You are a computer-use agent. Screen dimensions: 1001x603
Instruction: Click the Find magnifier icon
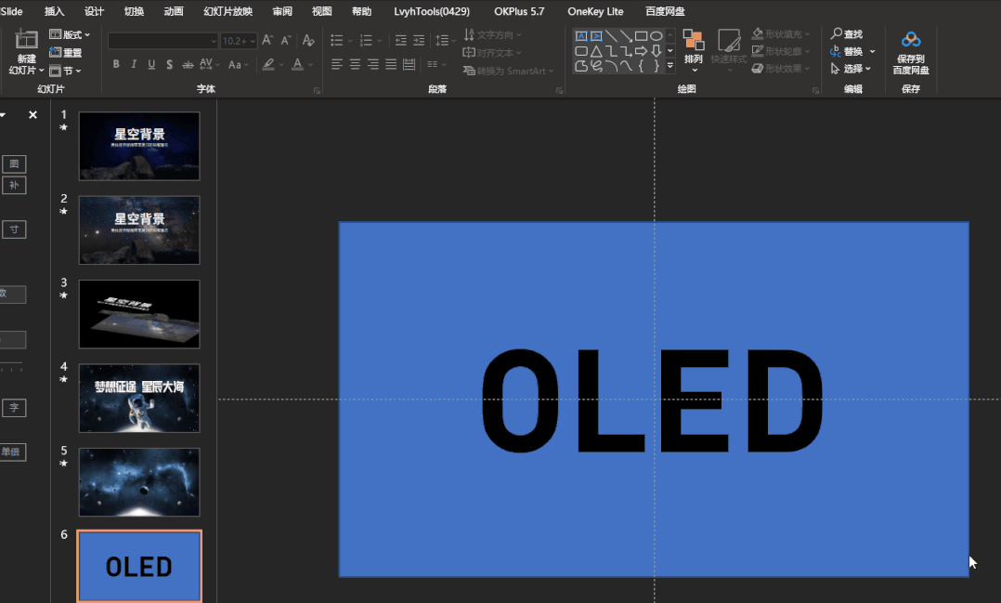point(836,33)
